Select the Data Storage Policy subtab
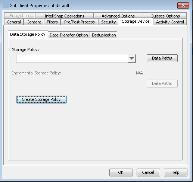The image size is (193, 182). point(28,34)
